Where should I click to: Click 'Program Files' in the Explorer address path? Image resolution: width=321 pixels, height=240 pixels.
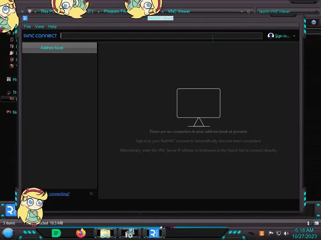115,12
